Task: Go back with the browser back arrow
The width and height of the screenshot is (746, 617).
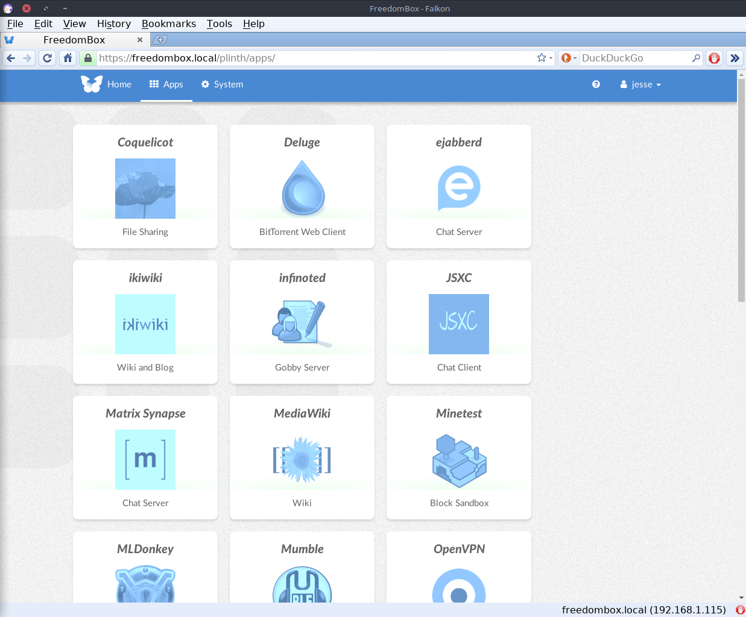Action: [x=11, y=58]
